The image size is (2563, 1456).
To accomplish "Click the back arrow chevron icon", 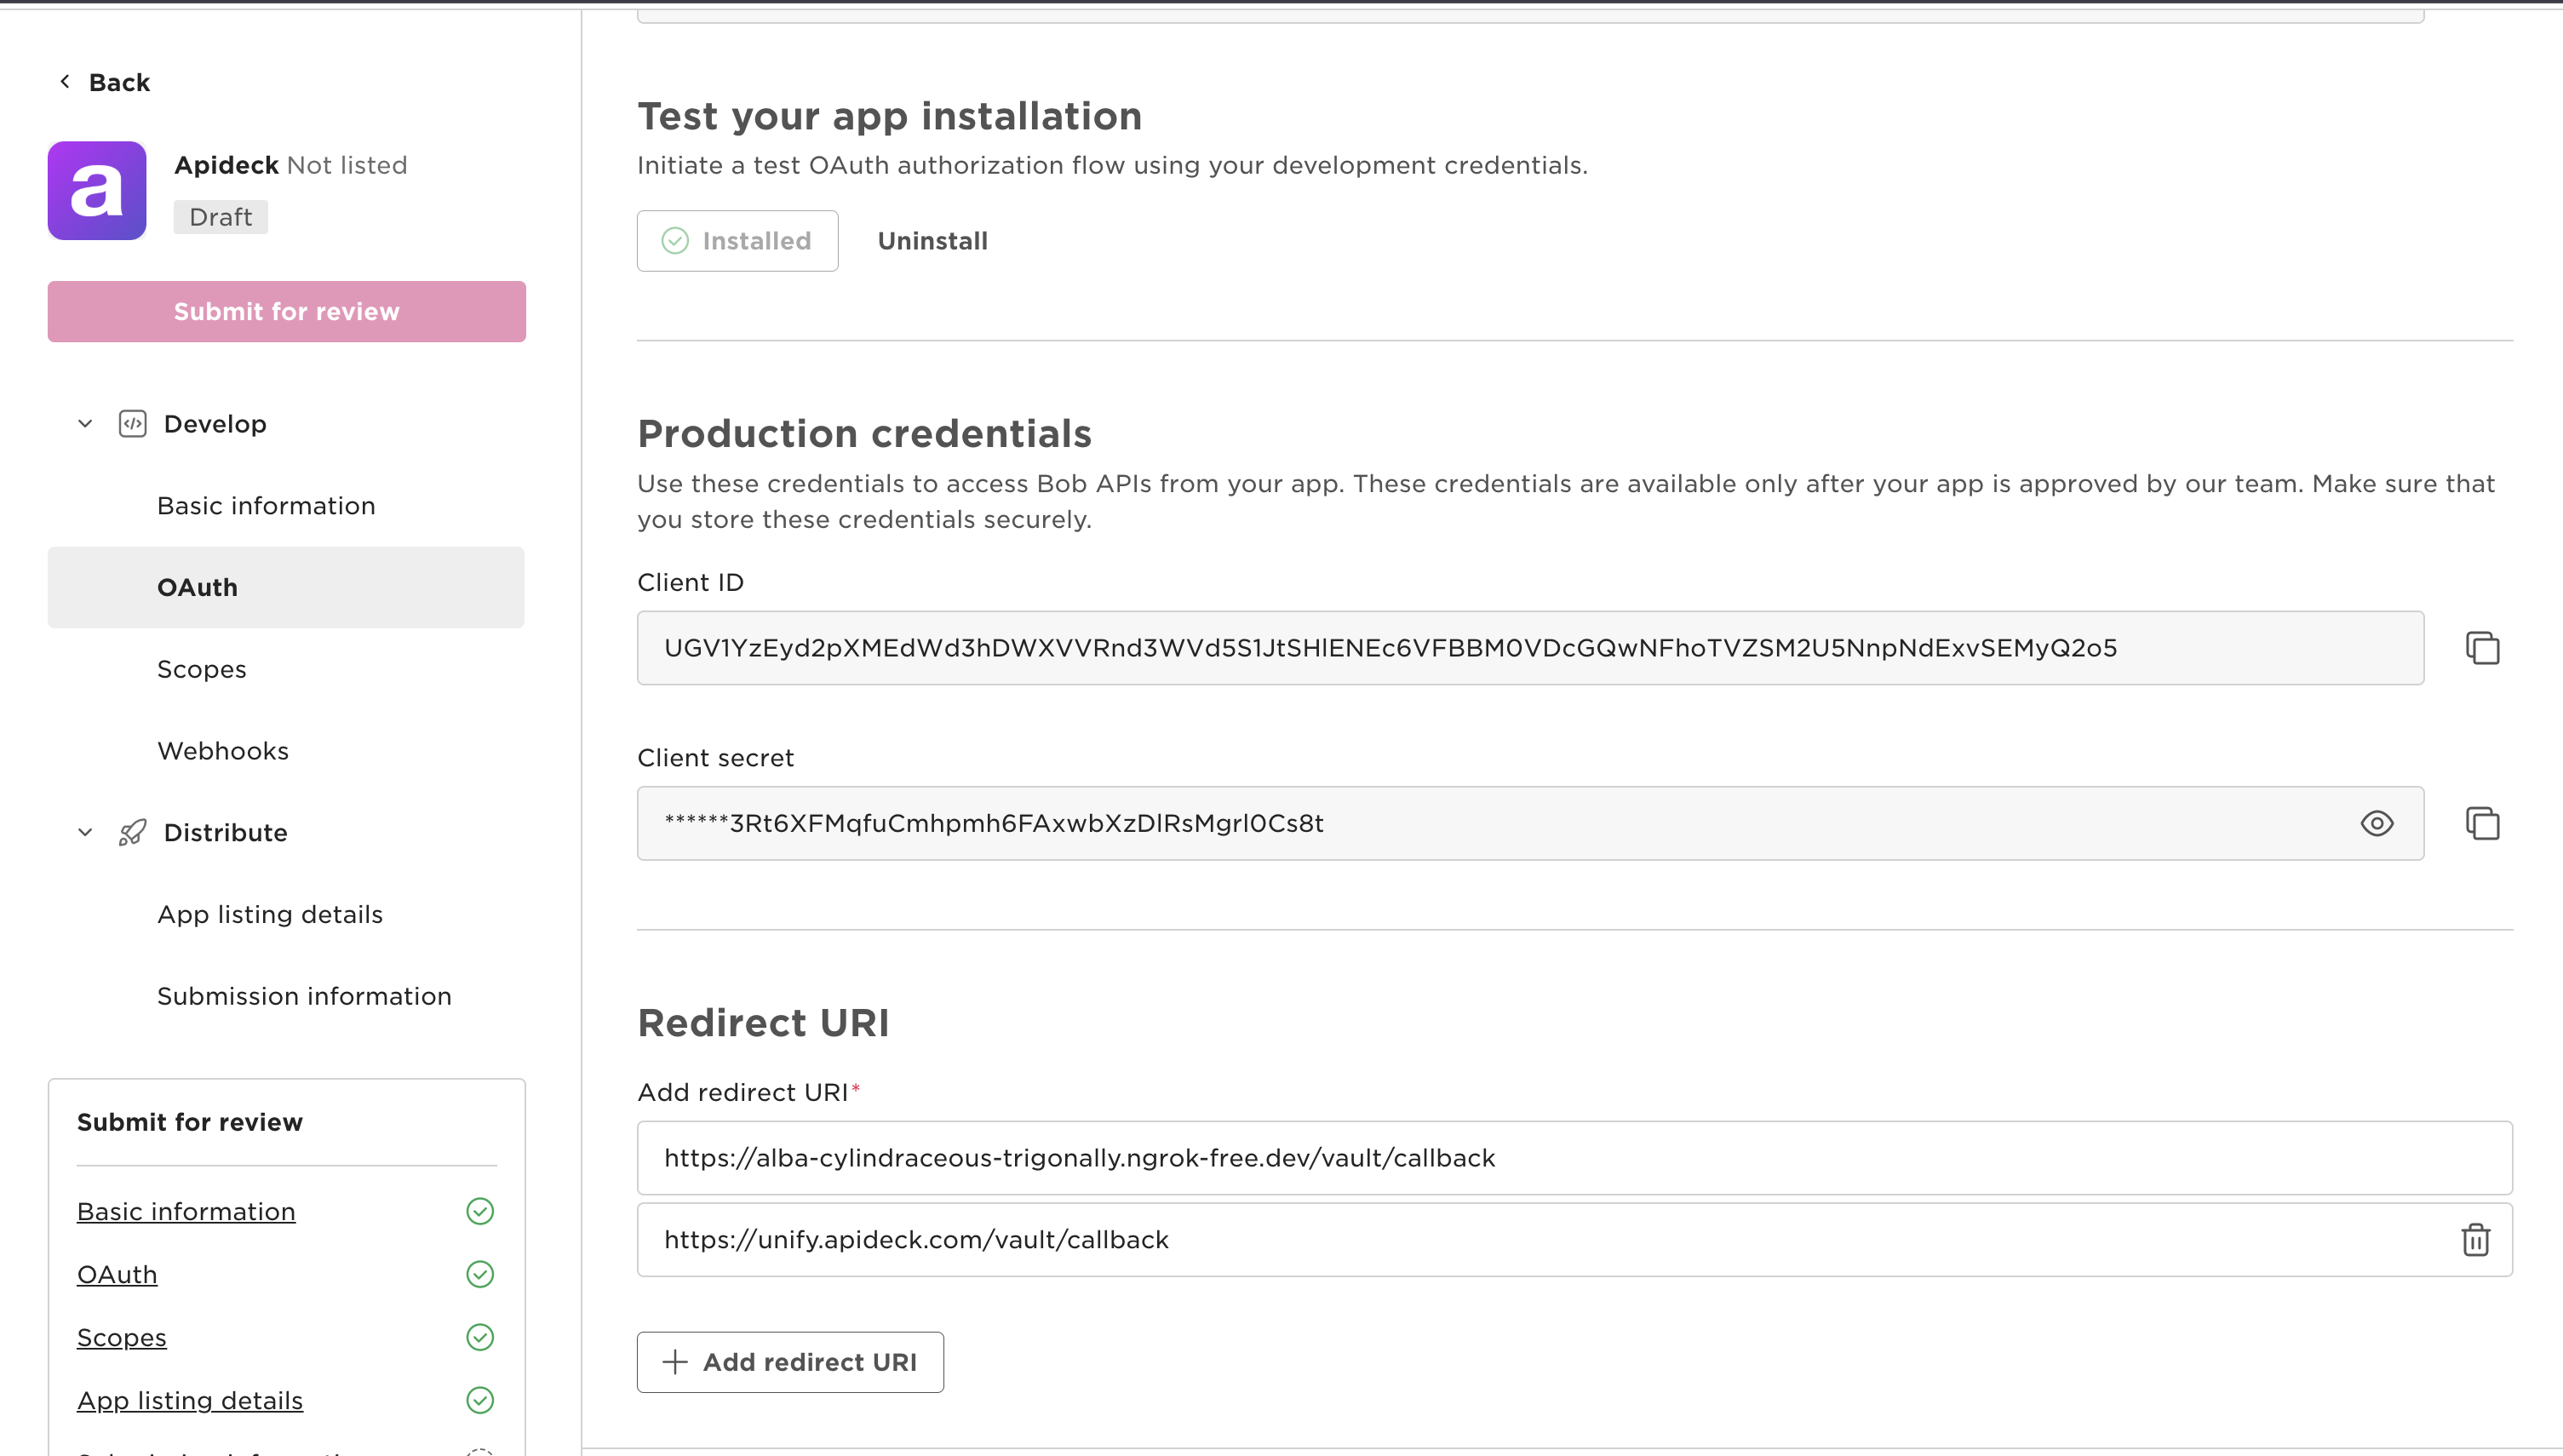I will click(x=65, y=82).
